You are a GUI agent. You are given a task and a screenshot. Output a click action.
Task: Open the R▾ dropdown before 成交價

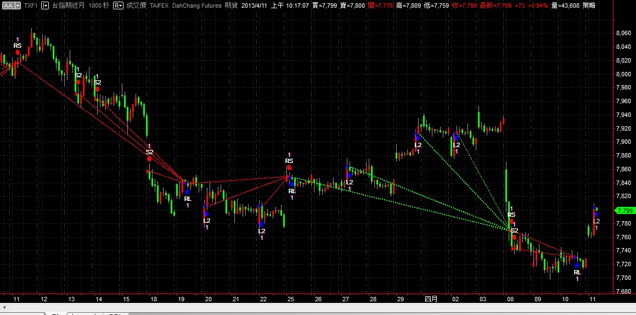pyautogui.click(x=119, y=5)
